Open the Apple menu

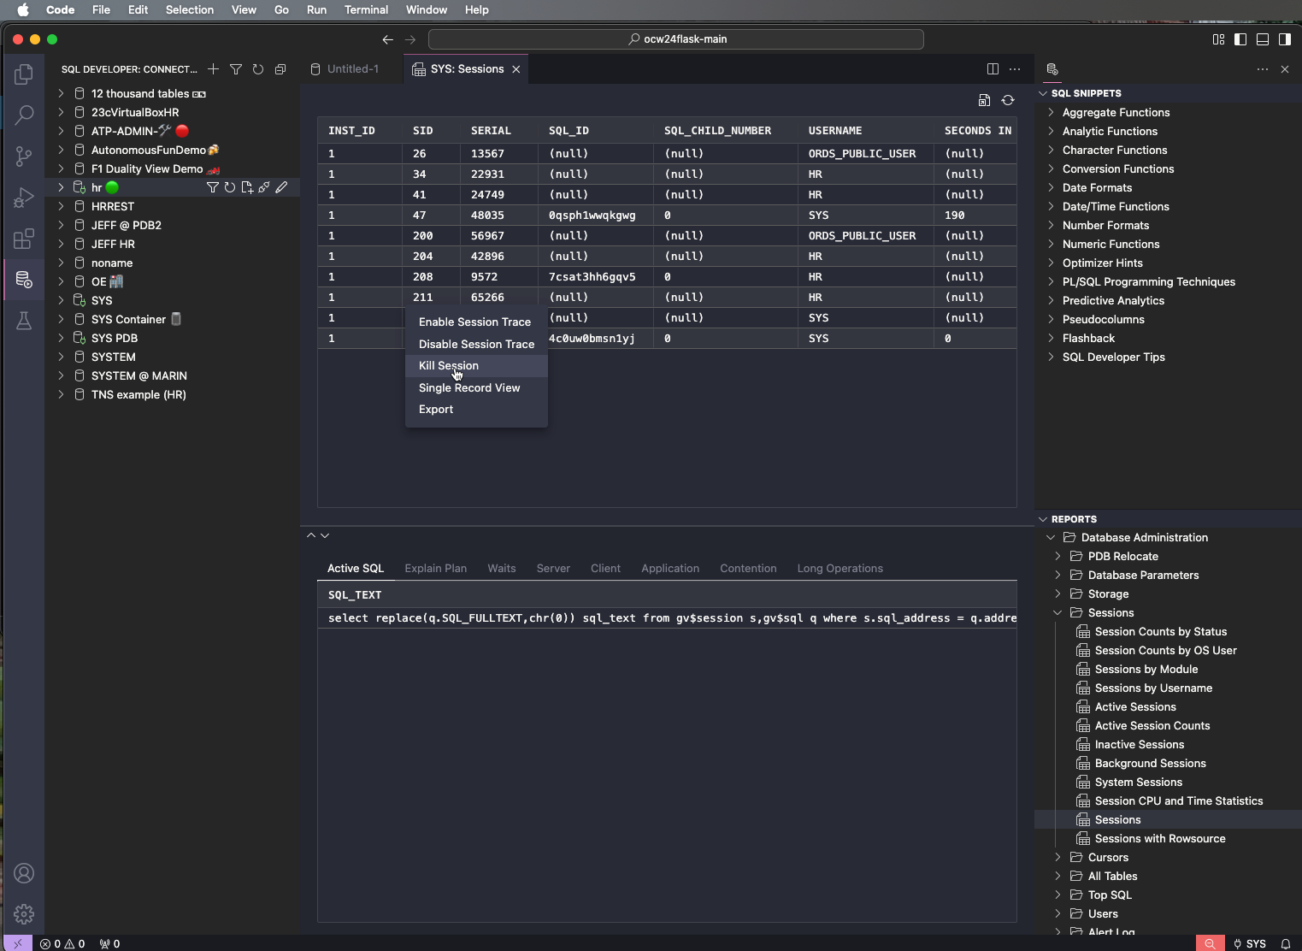[23, 9]
